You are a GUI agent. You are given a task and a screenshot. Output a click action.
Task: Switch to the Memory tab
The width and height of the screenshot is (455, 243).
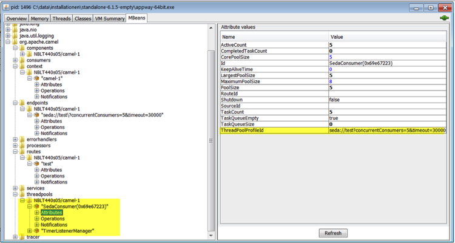pos(40,19)
